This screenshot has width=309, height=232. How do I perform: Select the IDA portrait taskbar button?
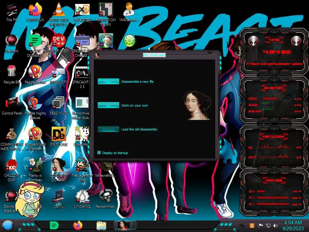click(125, 225)
